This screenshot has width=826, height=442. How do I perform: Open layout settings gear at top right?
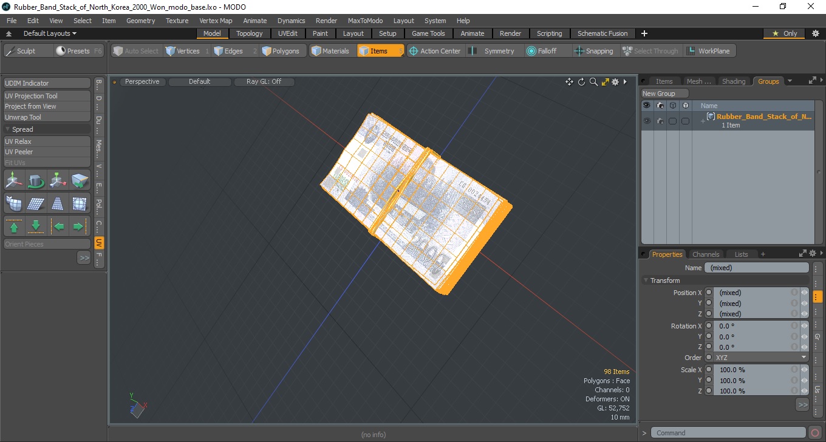coord(815,33)
